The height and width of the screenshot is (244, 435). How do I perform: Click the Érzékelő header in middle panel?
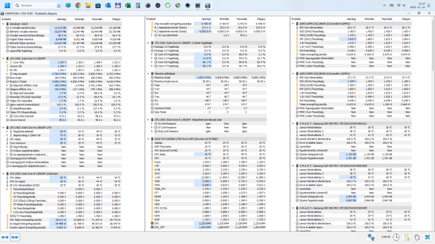tap(169, 19)
